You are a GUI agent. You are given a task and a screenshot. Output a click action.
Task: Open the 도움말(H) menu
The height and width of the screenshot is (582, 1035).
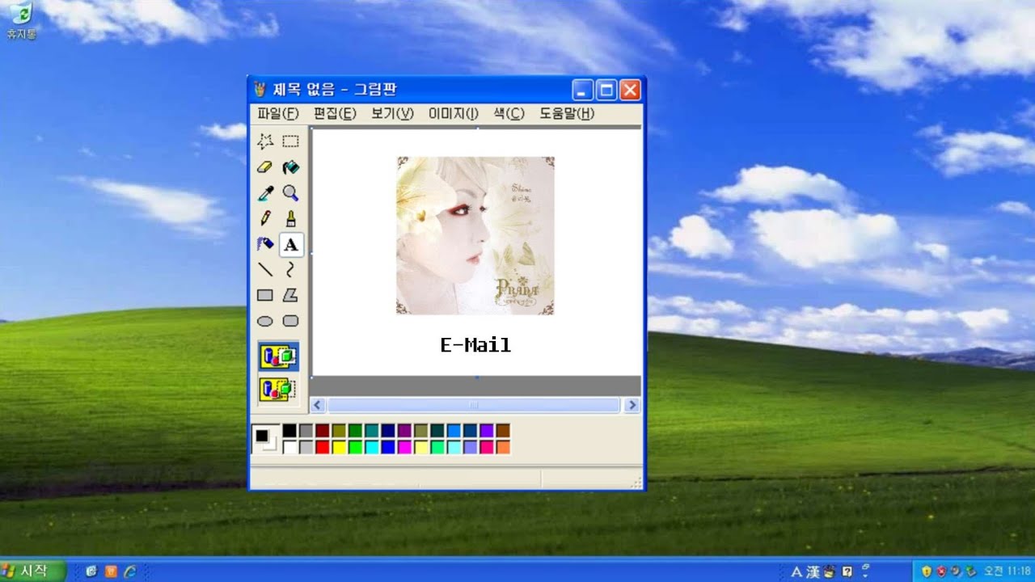click(x=567, y=114)
